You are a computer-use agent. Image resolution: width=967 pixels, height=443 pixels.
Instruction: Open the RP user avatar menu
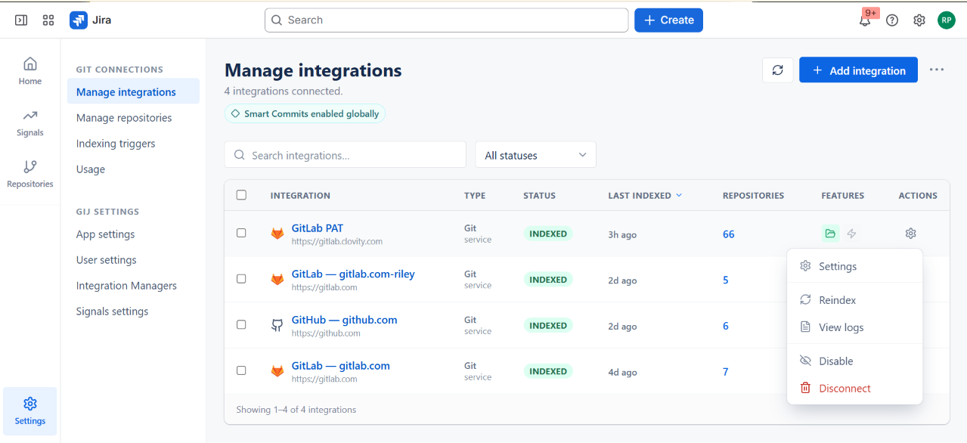947,20
